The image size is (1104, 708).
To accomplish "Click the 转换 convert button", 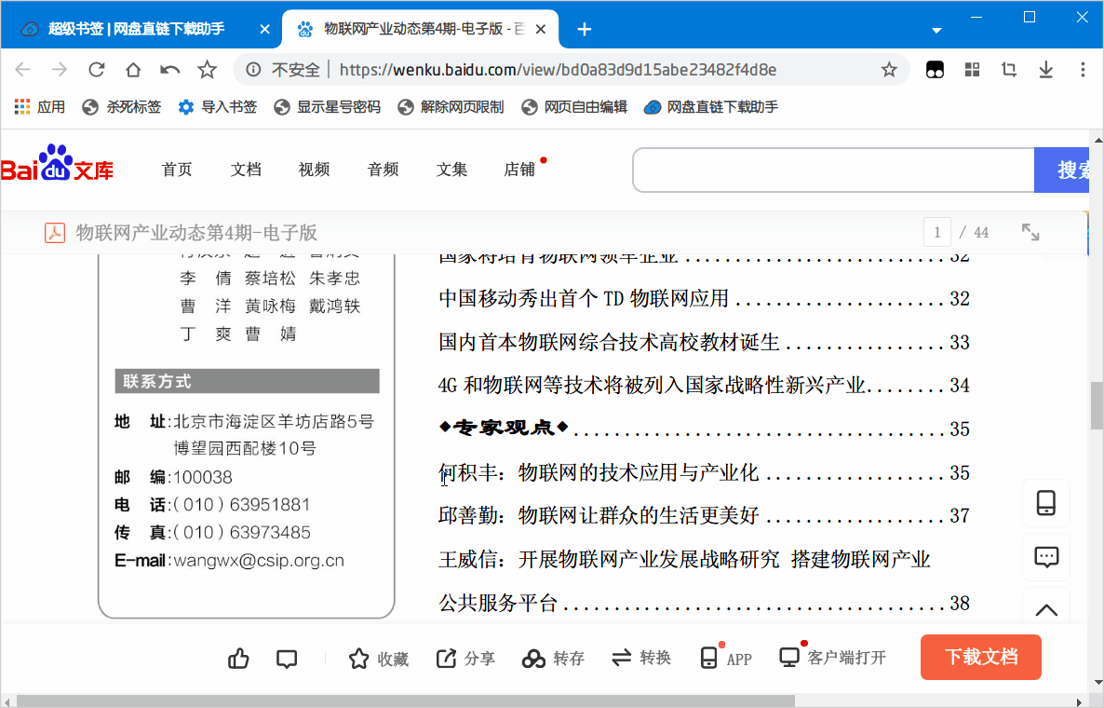I will (640, 658).
